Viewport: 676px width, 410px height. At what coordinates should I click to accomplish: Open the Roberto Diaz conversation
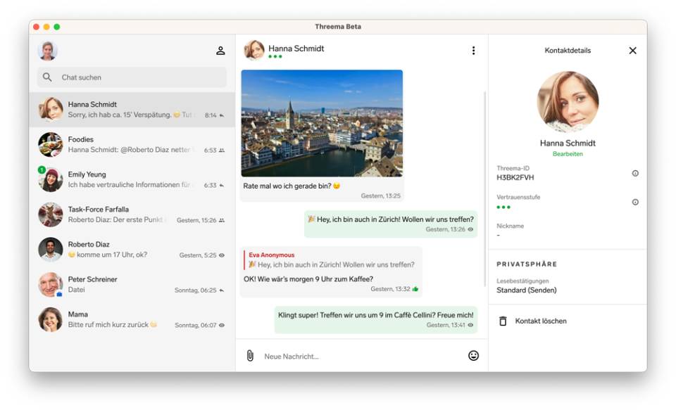(x=132, y=250)
